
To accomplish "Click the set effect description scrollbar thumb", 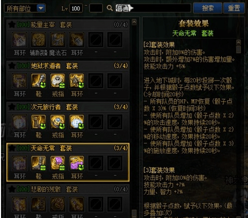I will [x=239, y=49].
